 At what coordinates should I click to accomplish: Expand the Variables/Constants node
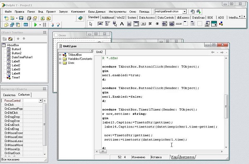(60, 59)
